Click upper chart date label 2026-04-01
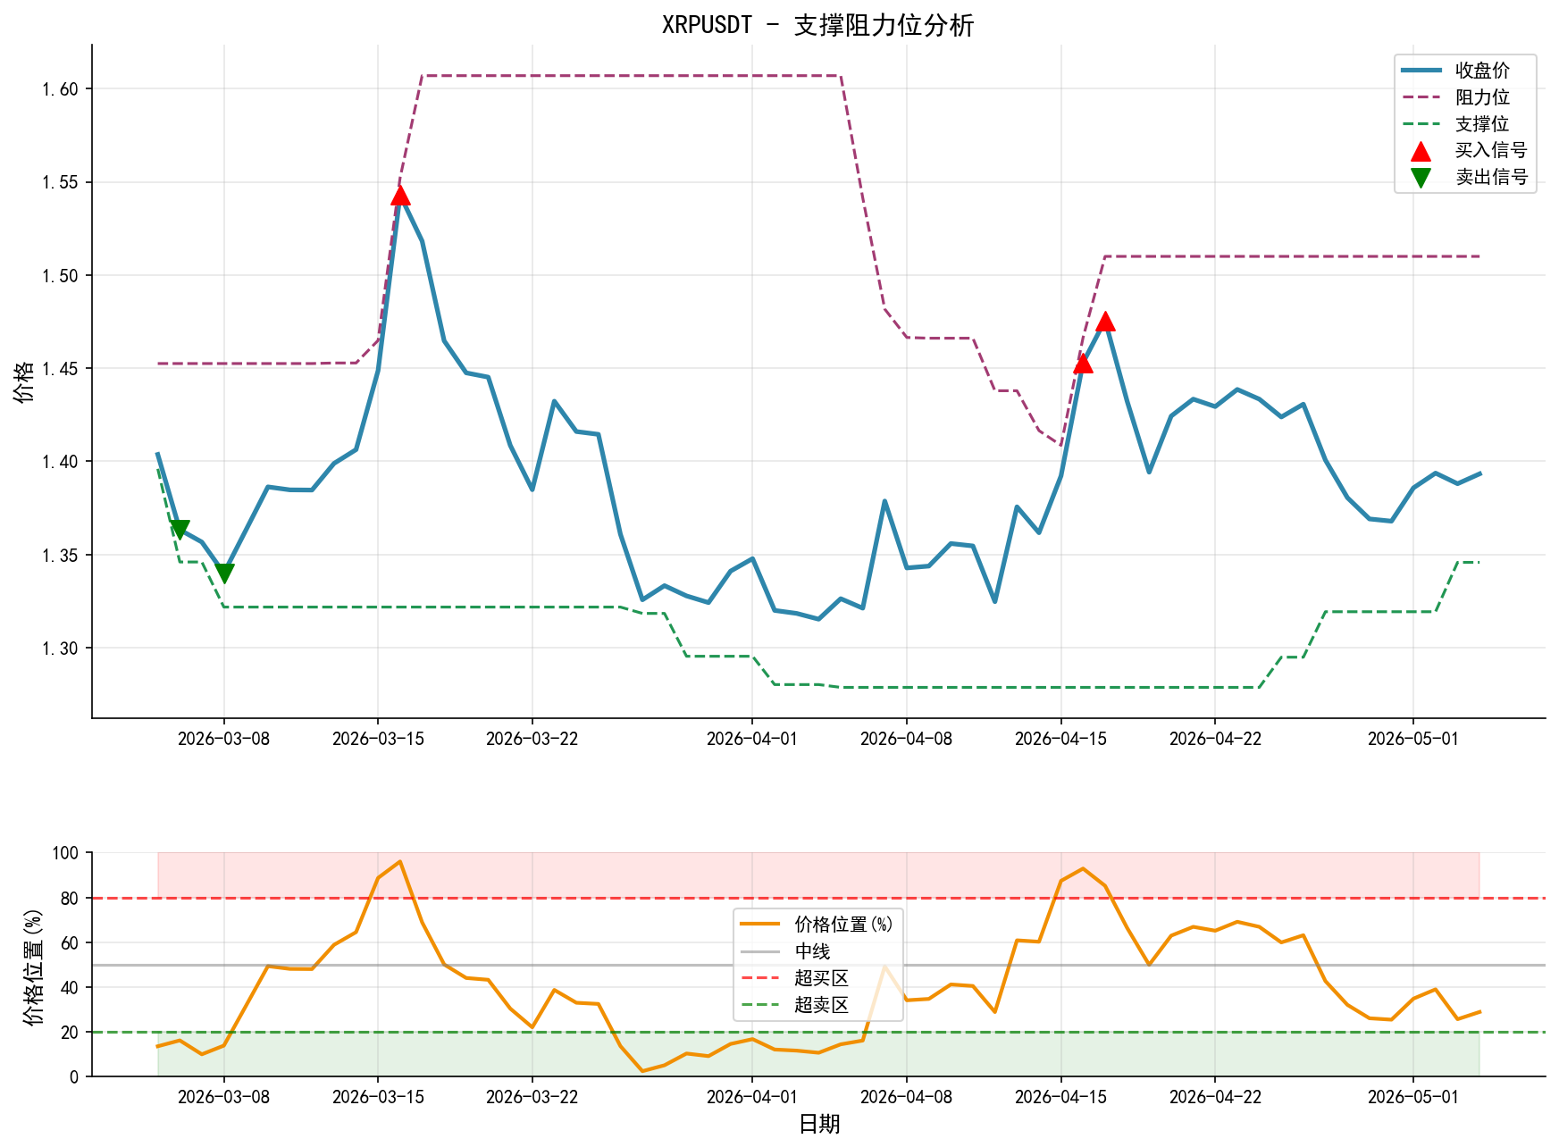Viewport: 1559px width, 1147px height. pos(752,739)
